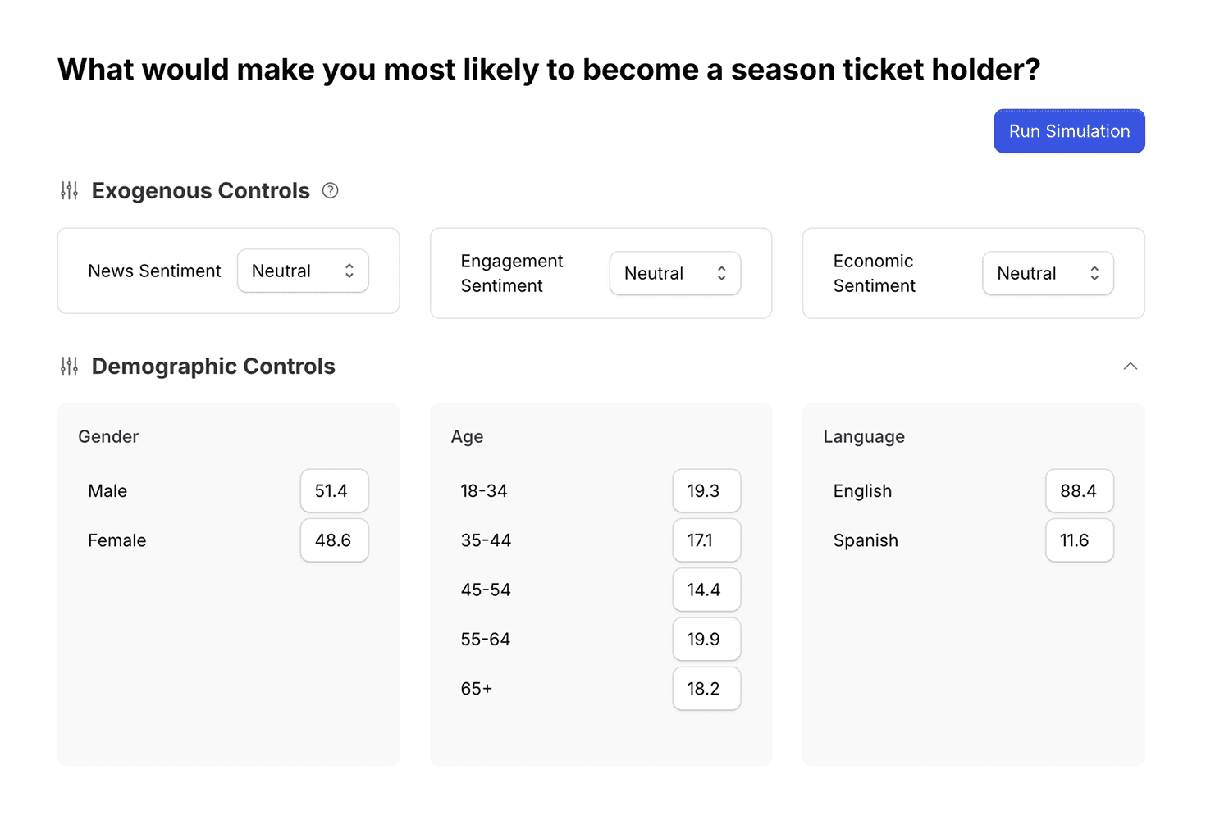Click the Demographic Controls heading
Viewport: 1206px width, 820px height.
(x=212, y=366)
